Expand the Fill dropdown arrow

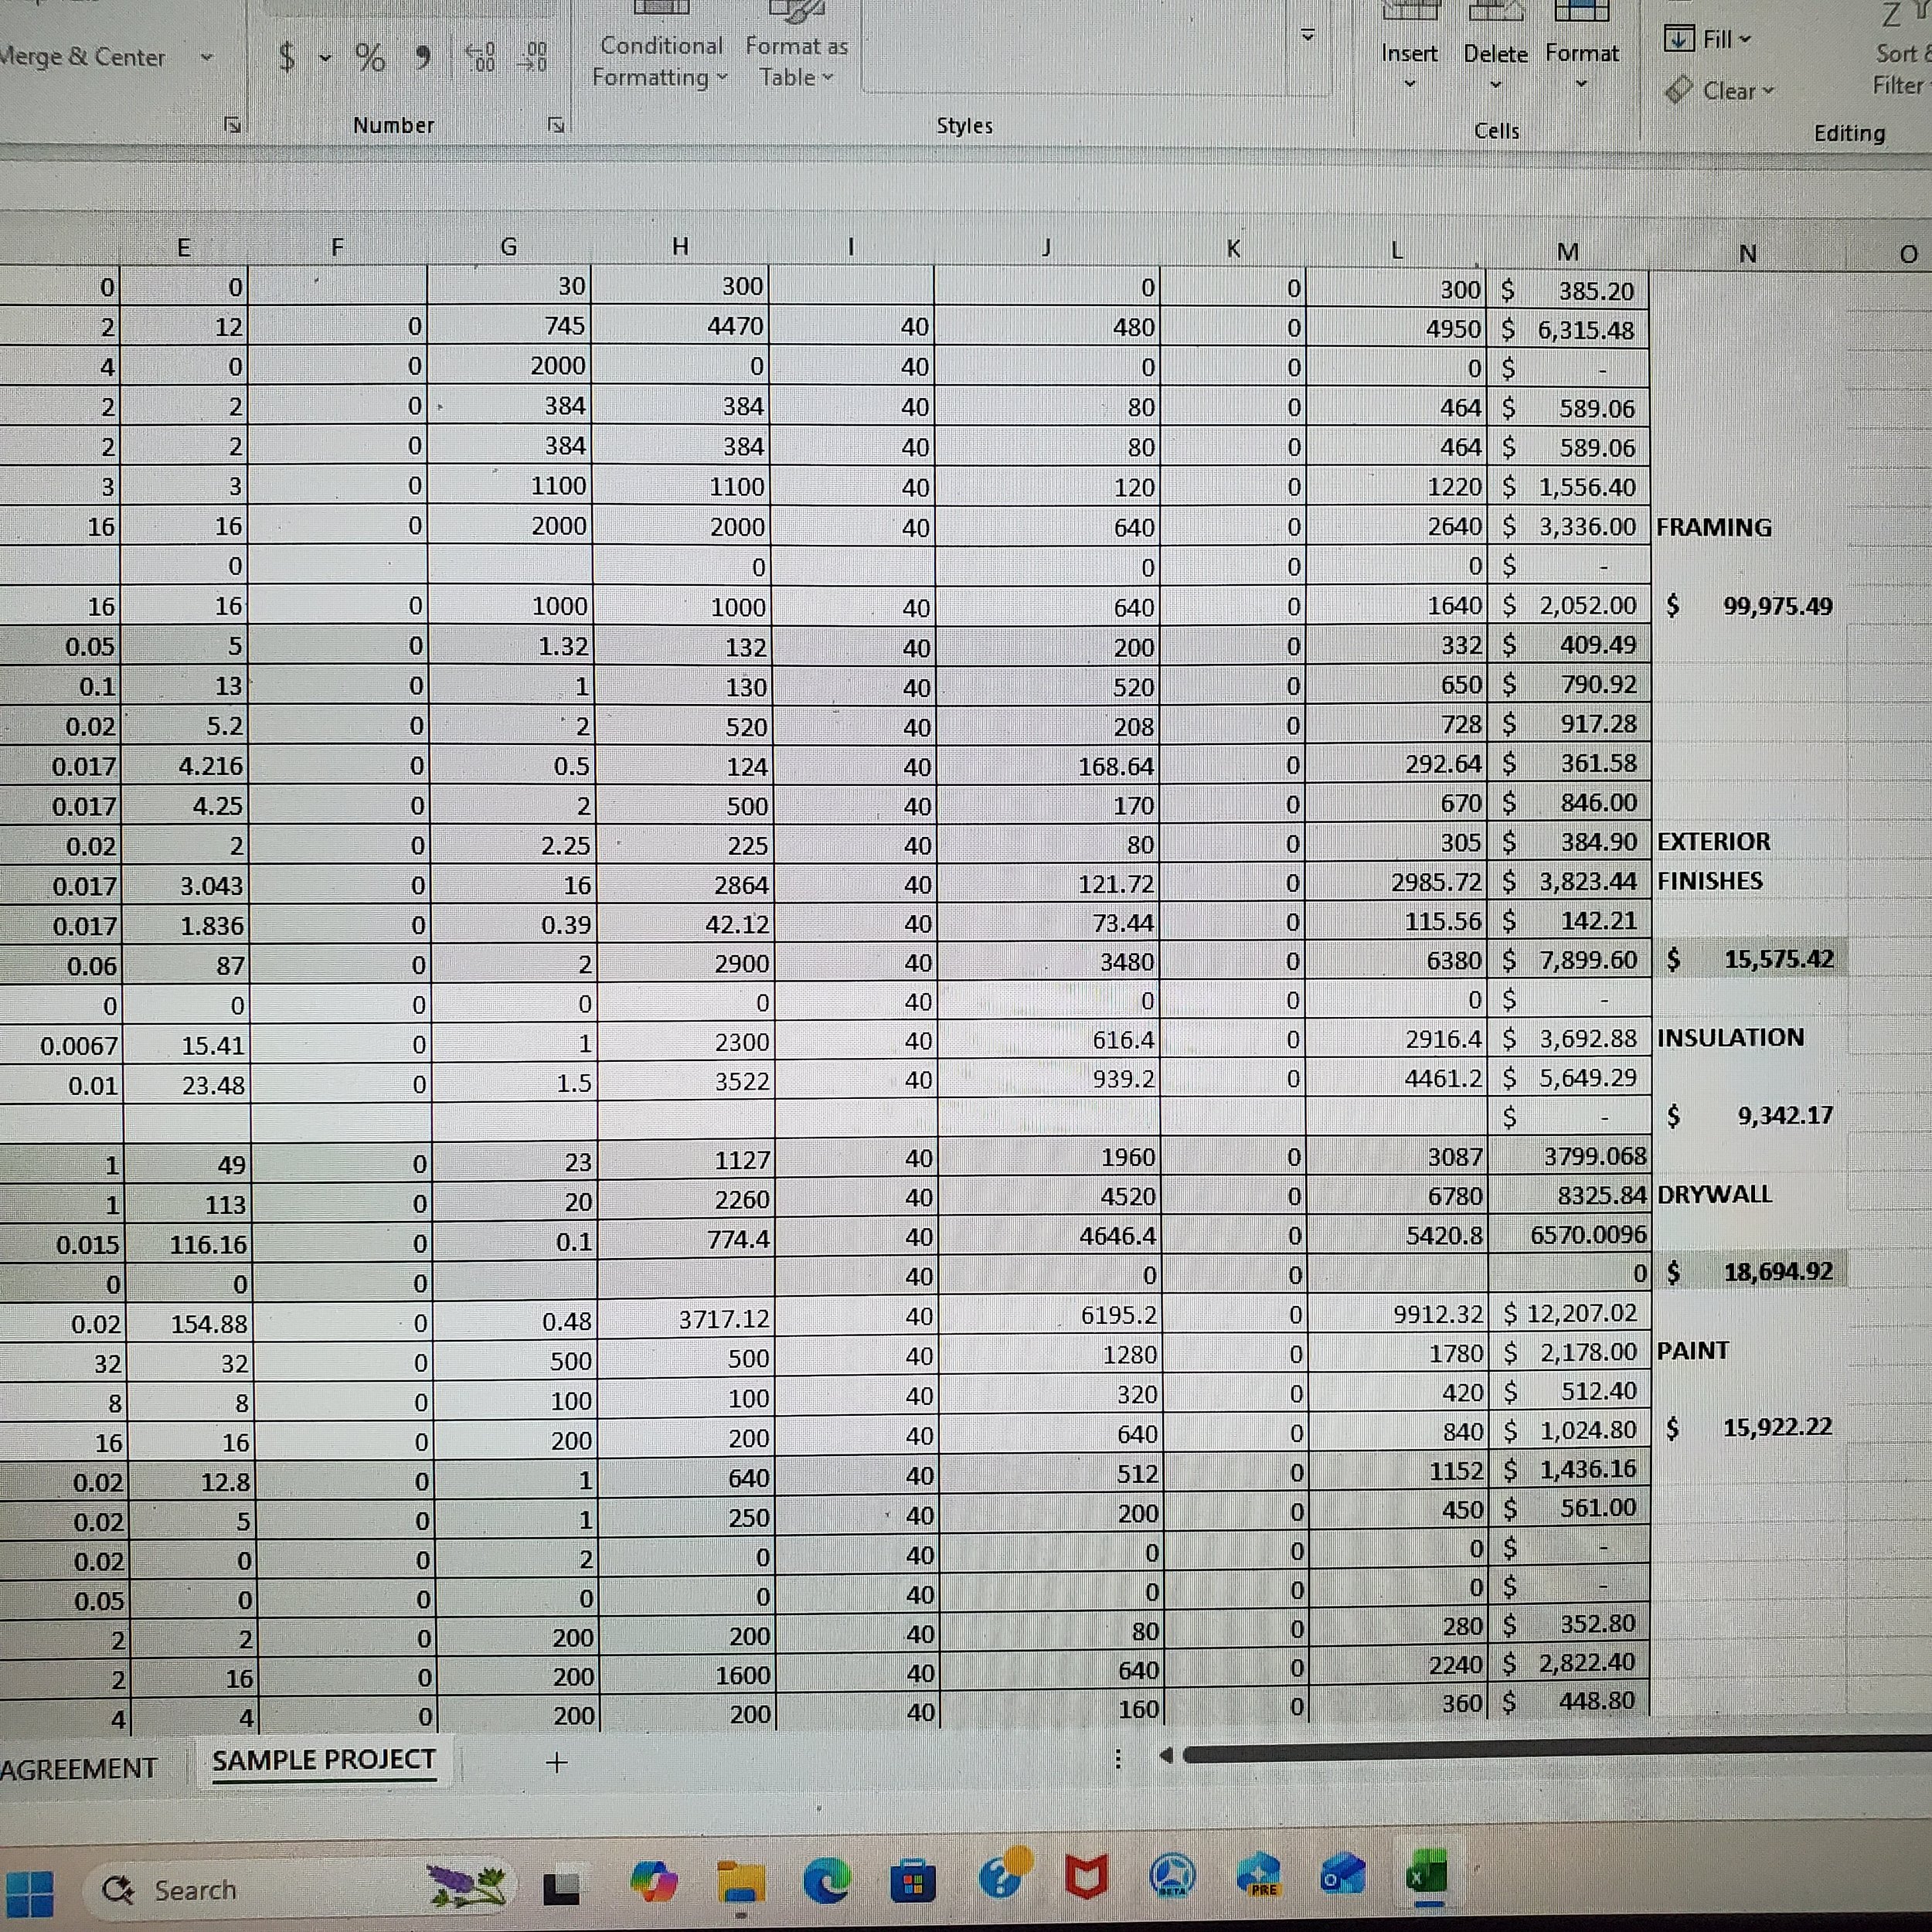1745,39
